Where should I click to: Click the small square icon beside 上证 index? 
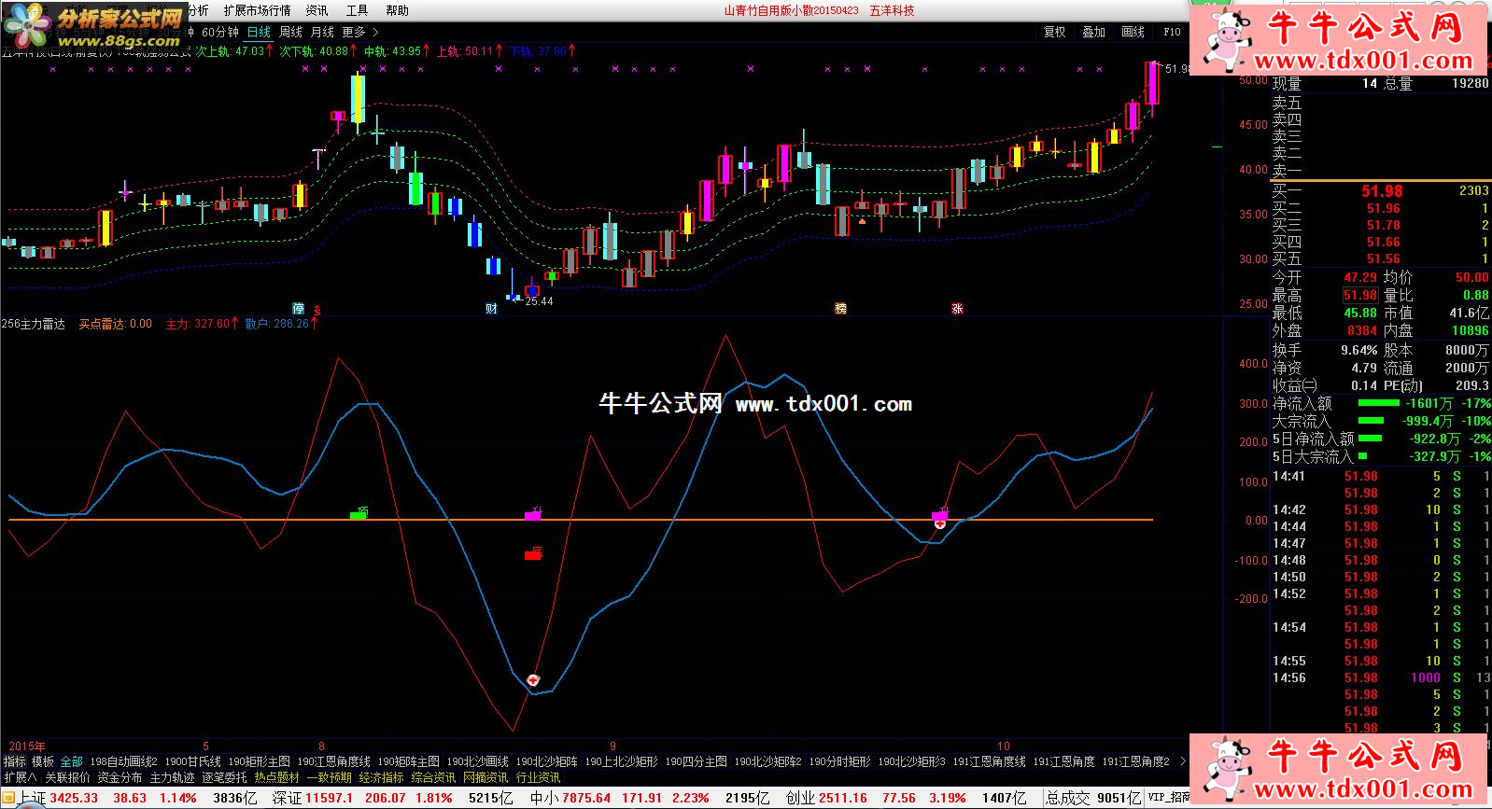tap(9, 799)
